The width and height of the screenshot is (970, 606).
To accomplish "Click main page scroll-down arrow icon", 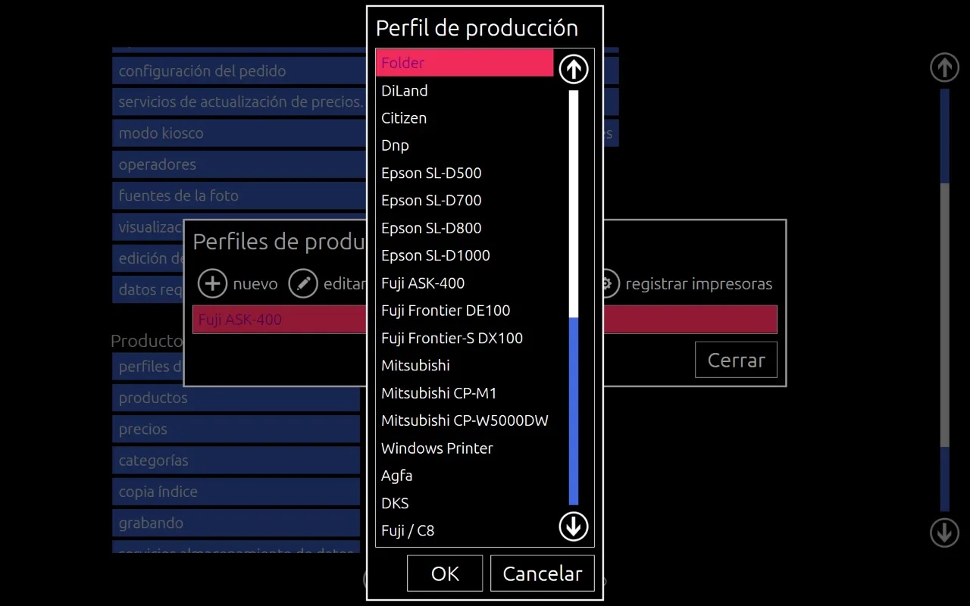I will coord(944,533).
